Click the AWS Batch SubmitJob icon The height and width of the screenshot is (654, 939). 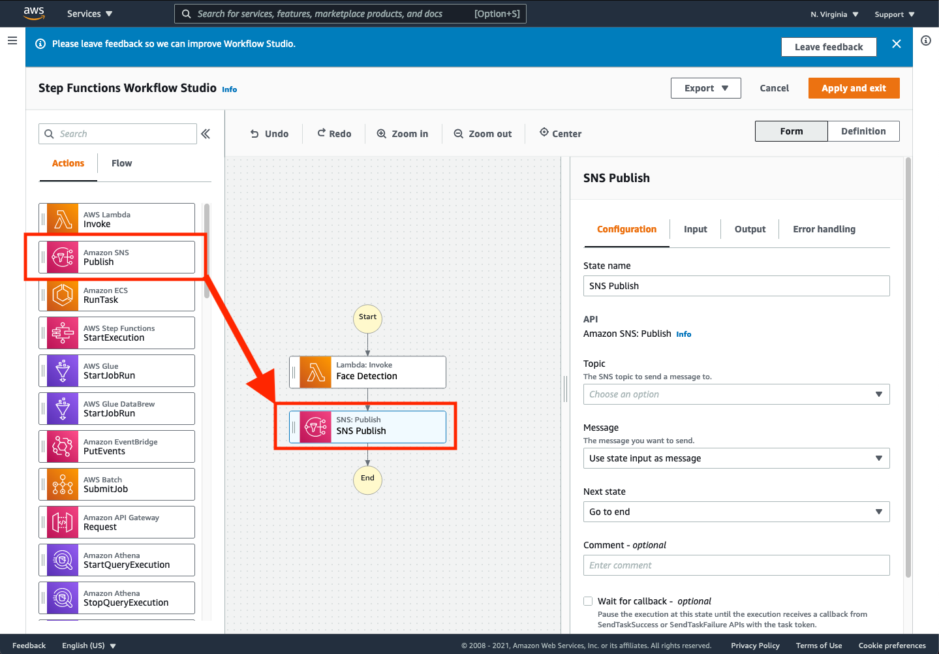click(63, 484)
